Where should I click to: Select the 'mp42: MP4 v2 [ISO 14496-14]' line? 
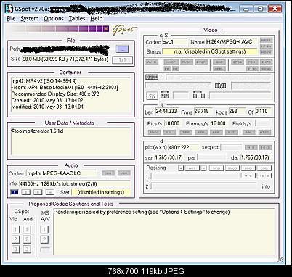44,80
